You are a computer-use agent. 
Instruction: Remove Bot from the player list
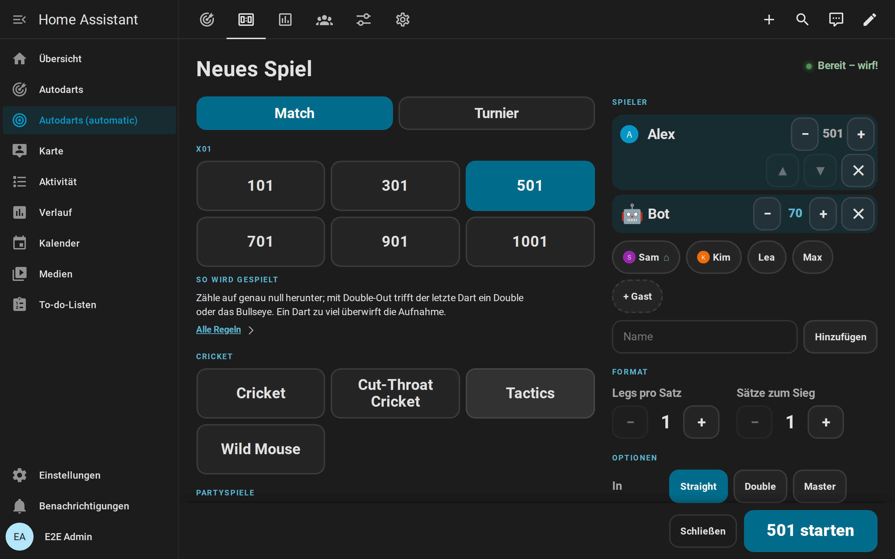coord(858,214)
